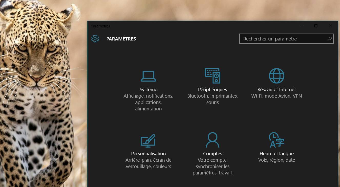Minimize the Paramètres window
This screenshot has width=340, height=187.
tap(301, 26)
